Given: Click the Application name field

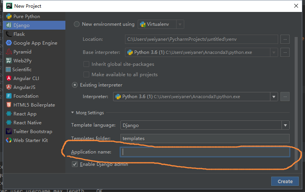Looking at the screenshot, I should coord(205,152).
